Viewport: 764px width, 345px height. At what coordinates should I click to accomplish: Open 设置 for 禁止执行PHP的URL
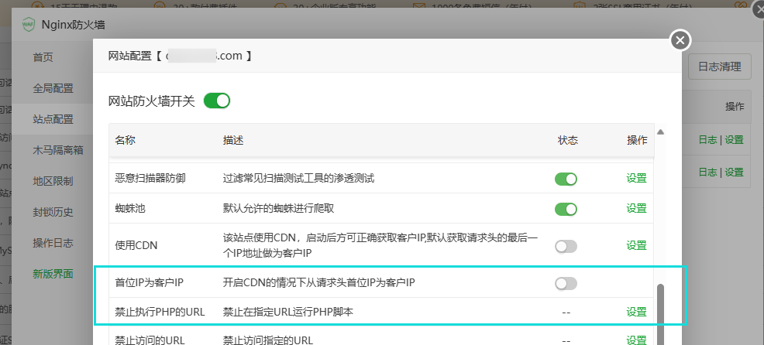click(x=636, y=312)
